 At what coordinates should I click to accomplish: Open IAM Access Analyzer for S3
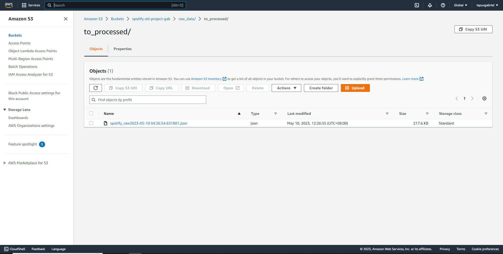[x=30, y=74]
